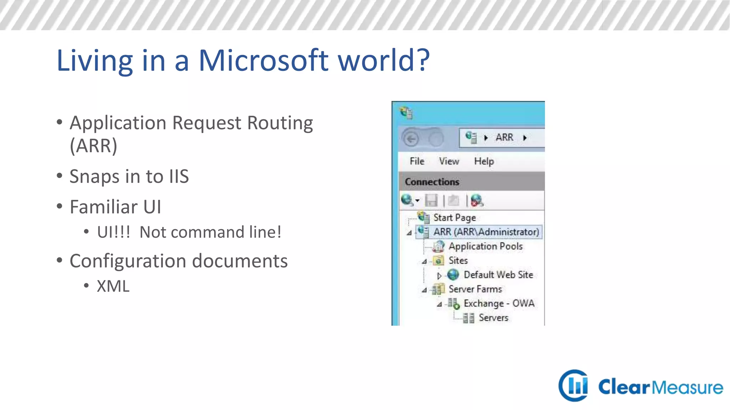The width and height of the screenshot is (730, 410).
Task: Click the Servers node icon
Action: pos(469,317)
